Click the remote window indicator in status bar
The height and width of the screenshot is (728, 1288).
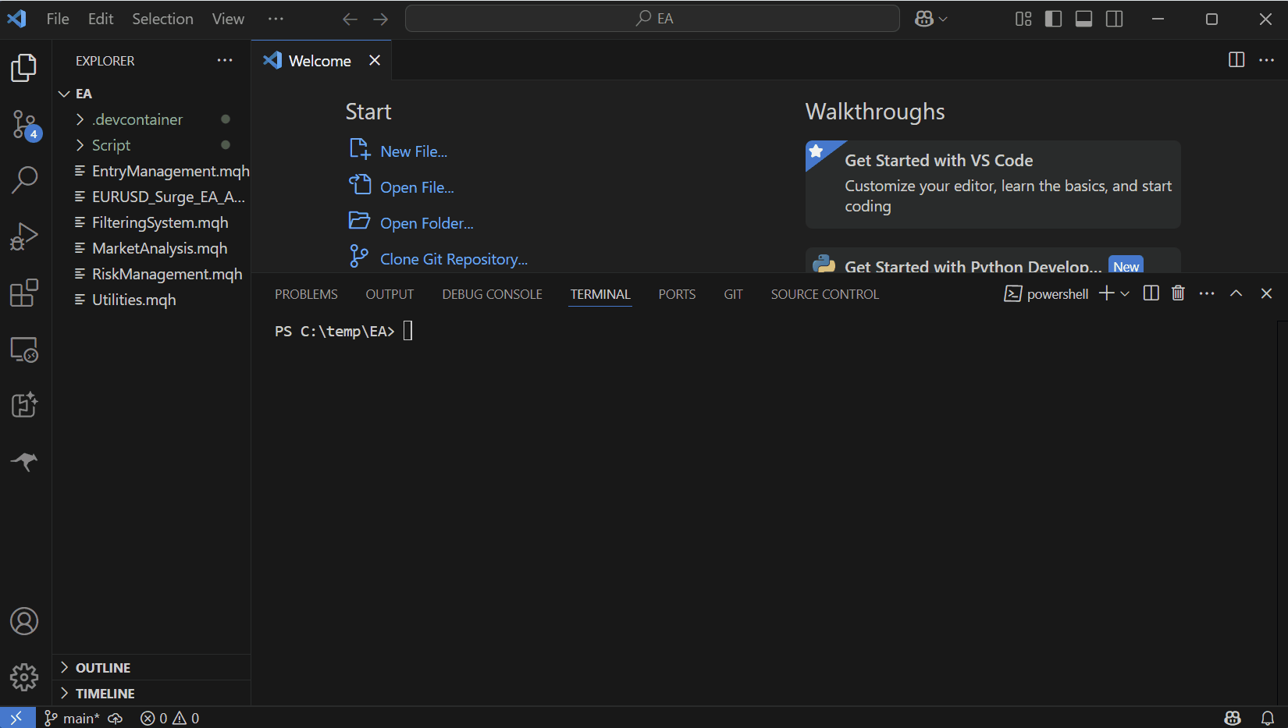pyautogui.click(x=17, y=718)
